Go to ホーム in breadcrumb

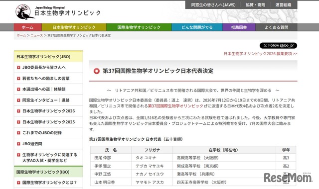(21, 35)
